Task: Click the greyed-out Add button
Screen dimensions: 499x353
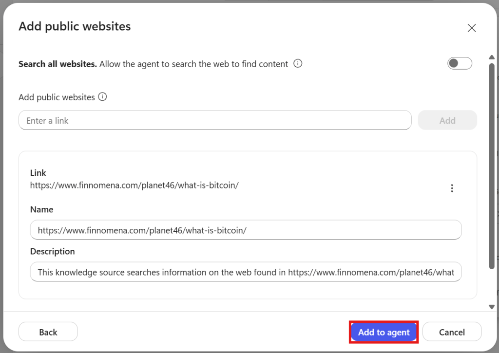Action: point(447,120)
